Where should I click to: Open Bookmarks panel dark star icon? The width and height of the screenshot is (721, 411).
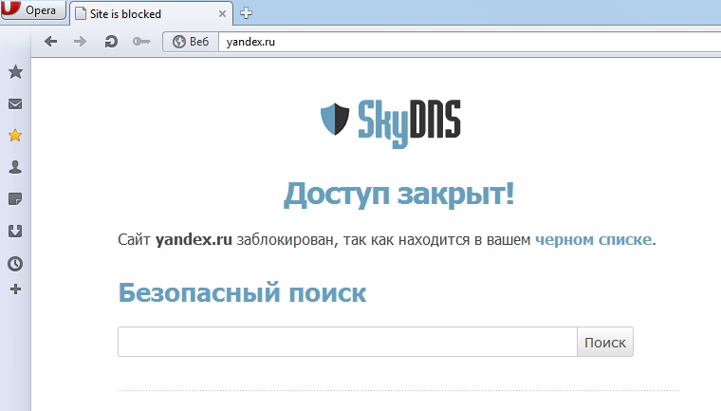(x=15, y=72)
